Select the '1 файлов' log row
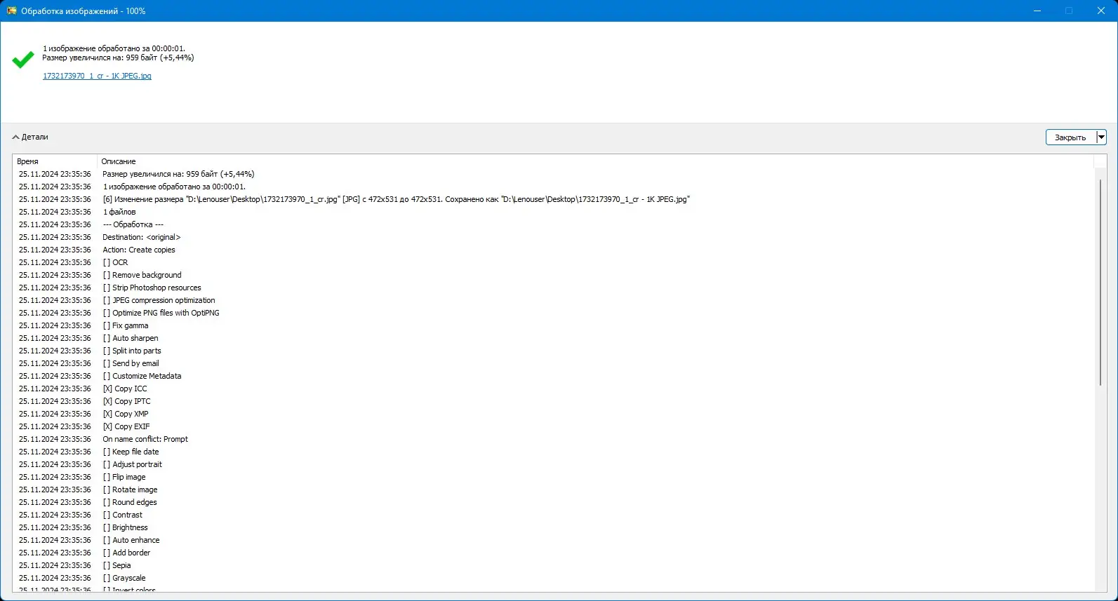The height and width of the screenshot is (601, 1118). coord(554,212)
